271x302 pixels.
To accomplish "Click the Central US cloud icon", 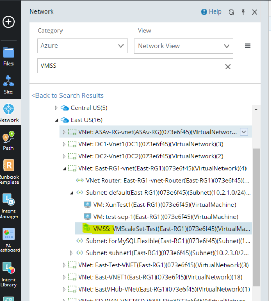I will tap(65, 108).
